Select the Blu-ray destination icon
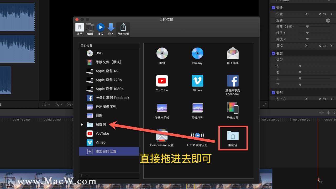This screenshot has width=336, height=189. click(x=197, y=53)
